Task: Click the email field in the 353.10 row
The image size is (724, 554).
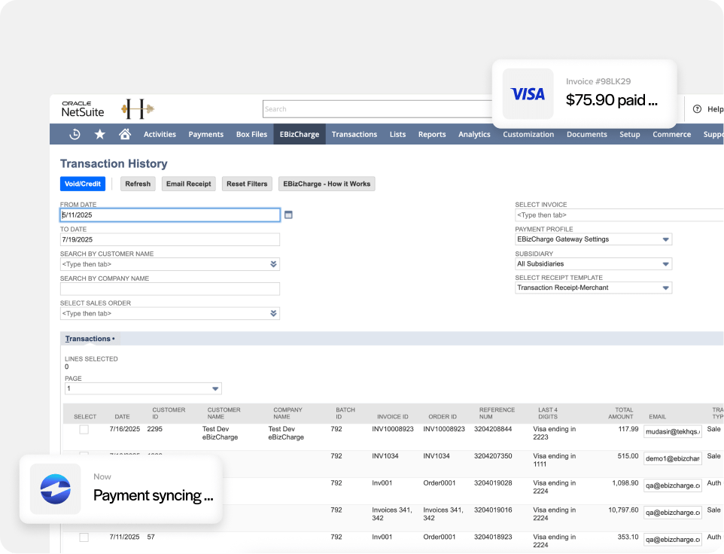Action: (x=673, y=539)
